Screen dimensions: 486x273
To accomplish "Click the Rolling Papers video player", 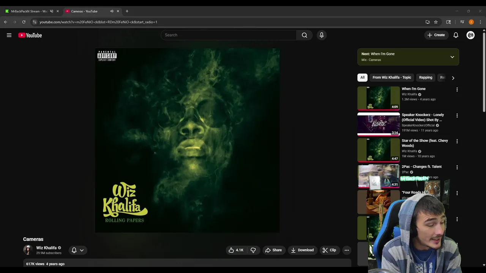I will [x=187, y=140].
